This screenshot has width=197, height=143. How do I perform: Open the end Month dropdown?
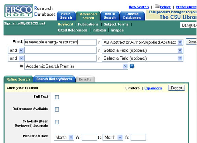point(113,137)
